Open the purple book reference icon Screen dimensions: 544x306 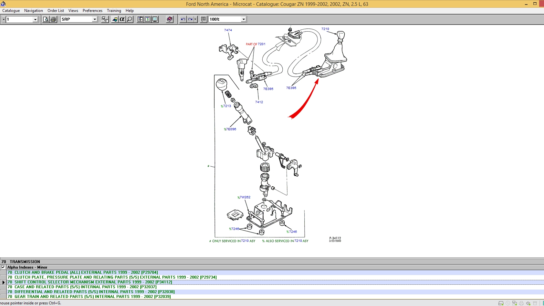(170, 19)
